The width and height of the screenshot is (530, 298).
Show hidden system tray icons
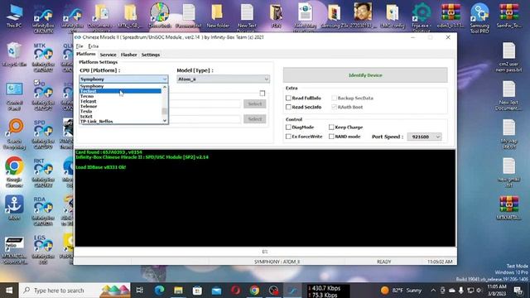[433, 291]
